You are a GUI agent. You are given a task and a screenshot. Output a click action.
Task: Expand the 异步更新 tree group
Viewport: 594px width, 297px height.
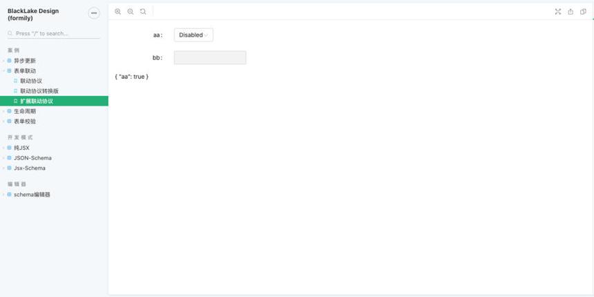coord(54,61)
